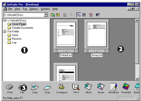Viewport: 141px width, 101px height.
Task: Open the Window menu
Action: (x=45, y=9)
